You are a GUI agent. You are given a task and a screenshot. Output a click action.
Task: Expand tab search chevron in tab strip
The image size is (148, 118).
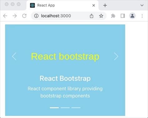click(142, 5)
